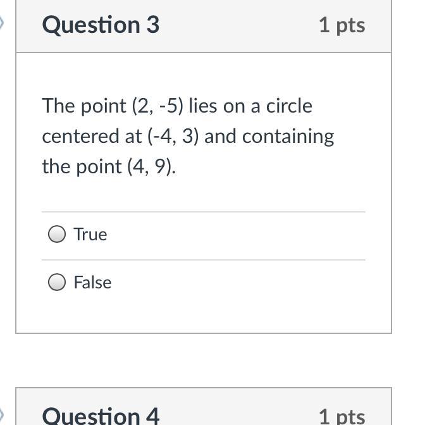
Task: Click the empty middle of Question 3 header bar
Action: [x=239, y=25]
